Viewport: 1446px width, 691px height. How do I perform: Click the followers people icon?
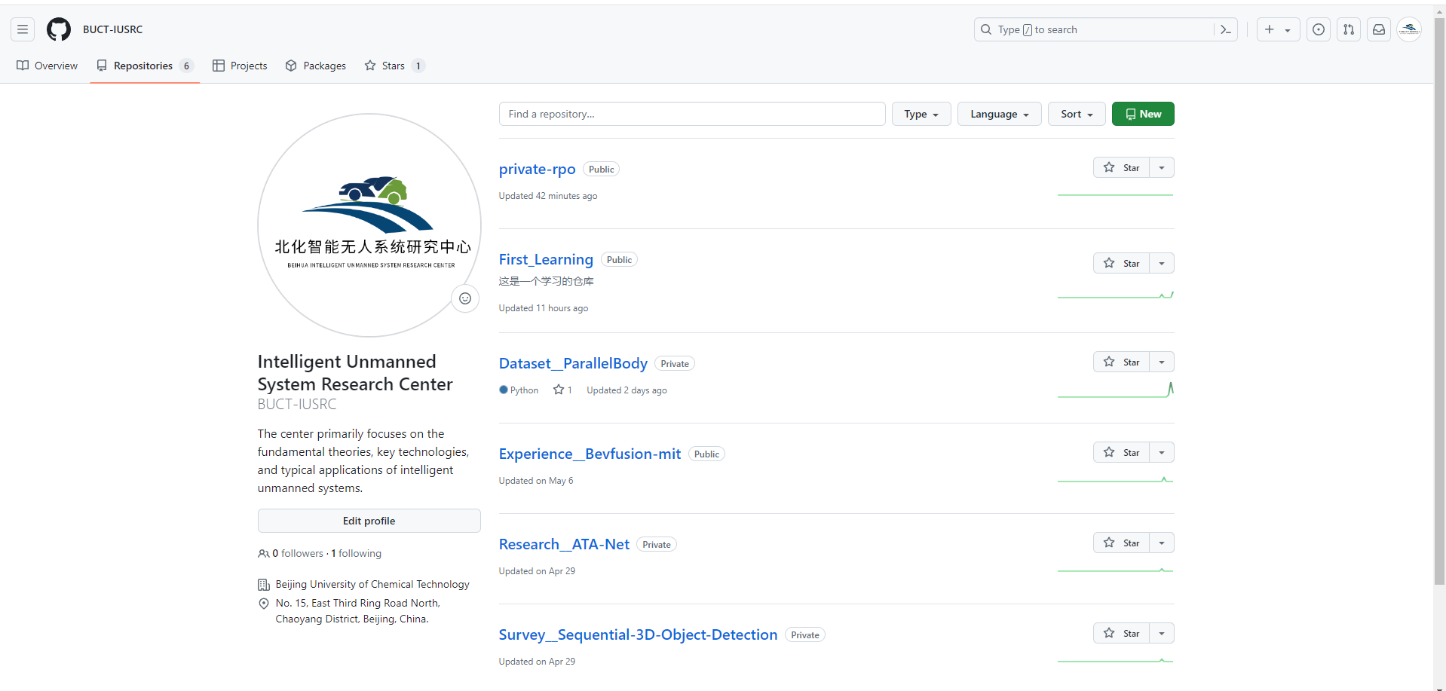point(264,554)
